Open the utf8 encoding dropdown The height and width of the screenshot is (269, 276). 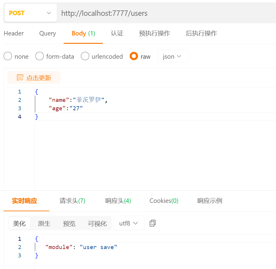point(128,223)
